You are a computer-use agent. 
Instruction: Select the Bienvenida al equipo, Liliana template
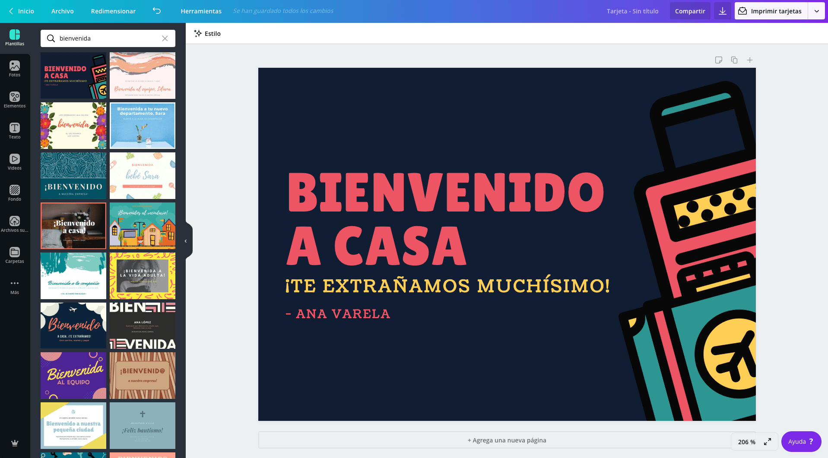point(143,76)
